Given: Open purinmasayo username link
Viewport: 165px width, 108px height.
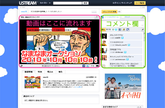Looking at the screenshot, I should [x=120, y=59].
